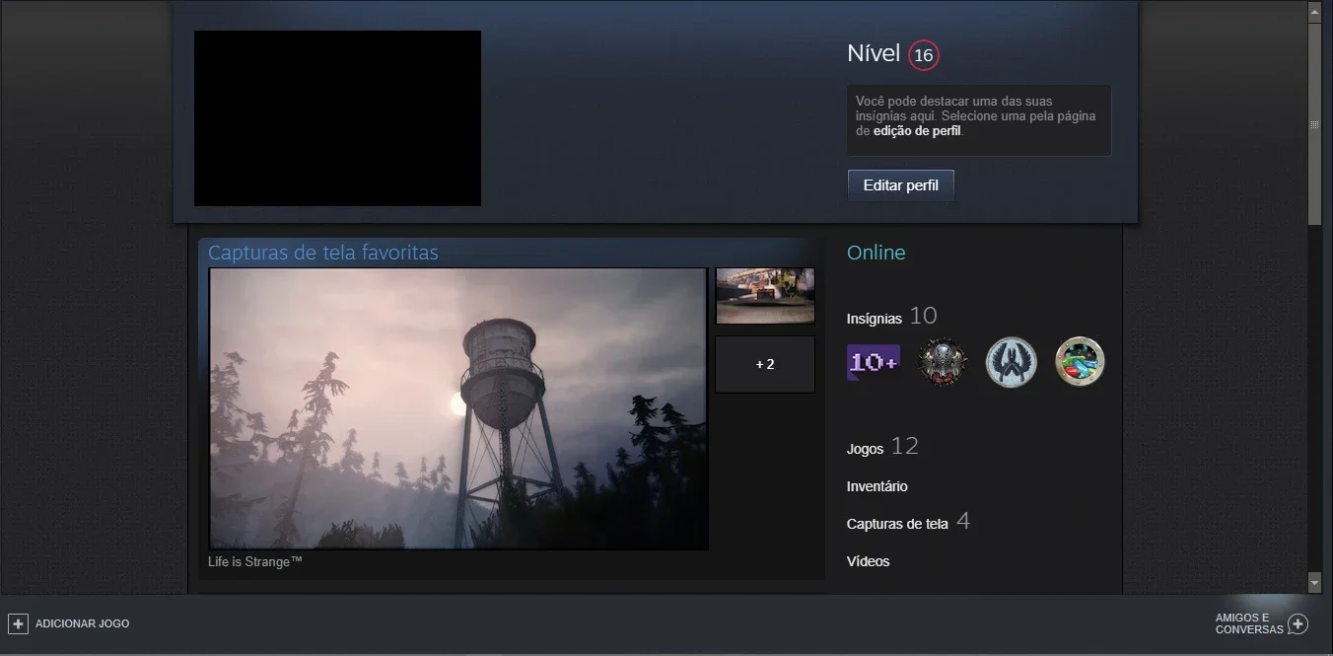
Task: Open the Inventário link
Action: 877,486
